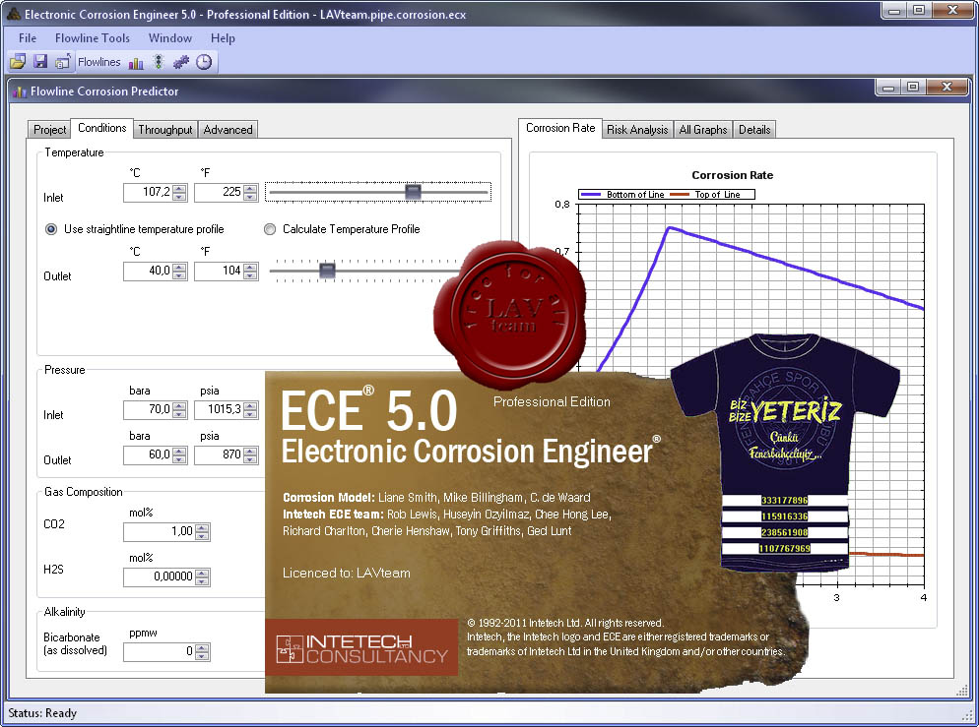
Task: Click the Flowlines toolbar label
Action: [x=98, y=62]
